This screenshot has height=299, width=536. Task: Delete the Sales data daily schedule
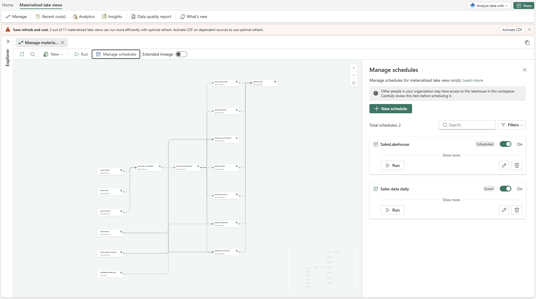point(517,210)
